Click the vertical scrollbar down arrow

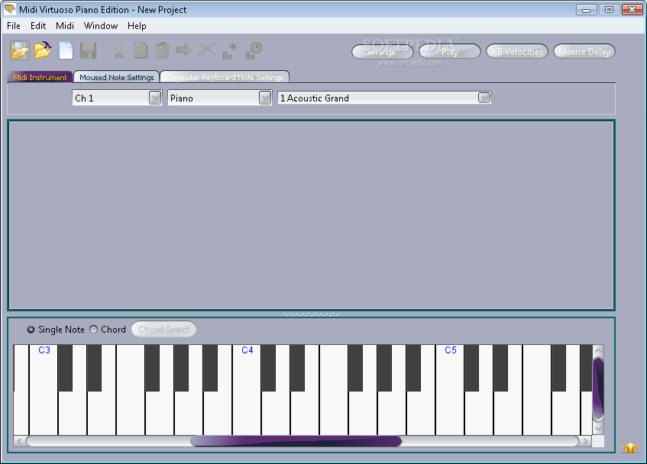point(598,429)
